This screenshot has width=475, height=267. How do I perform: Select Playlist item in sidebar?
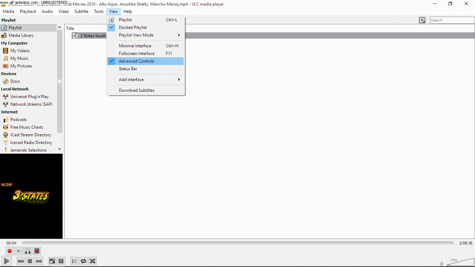pyautogui.click(x=29, y=28)
